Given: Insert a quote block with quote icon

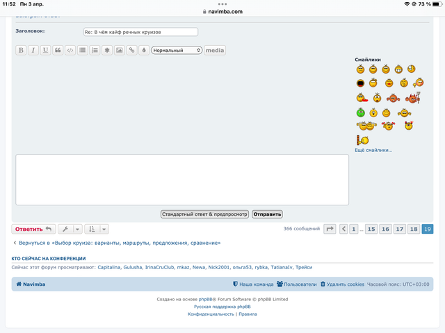Looking at the screenshot, I should click(x=58, y=51).
